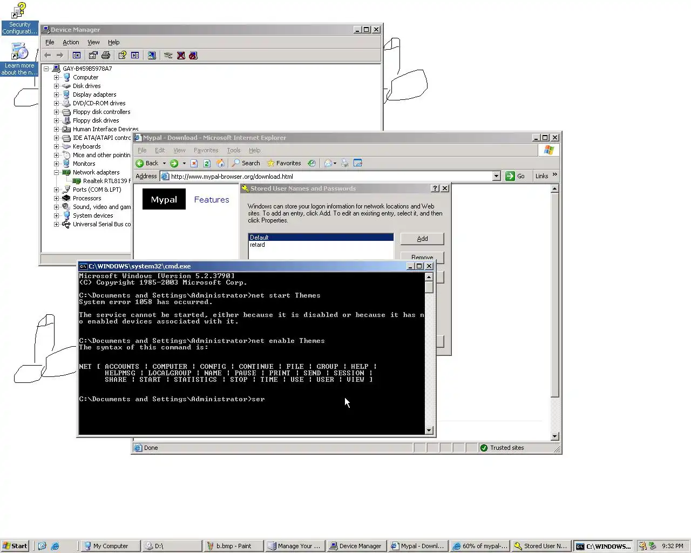Screen dimensions: 691x553
Task: Open the Help menu in Device Manager
Action: [113, 42]
